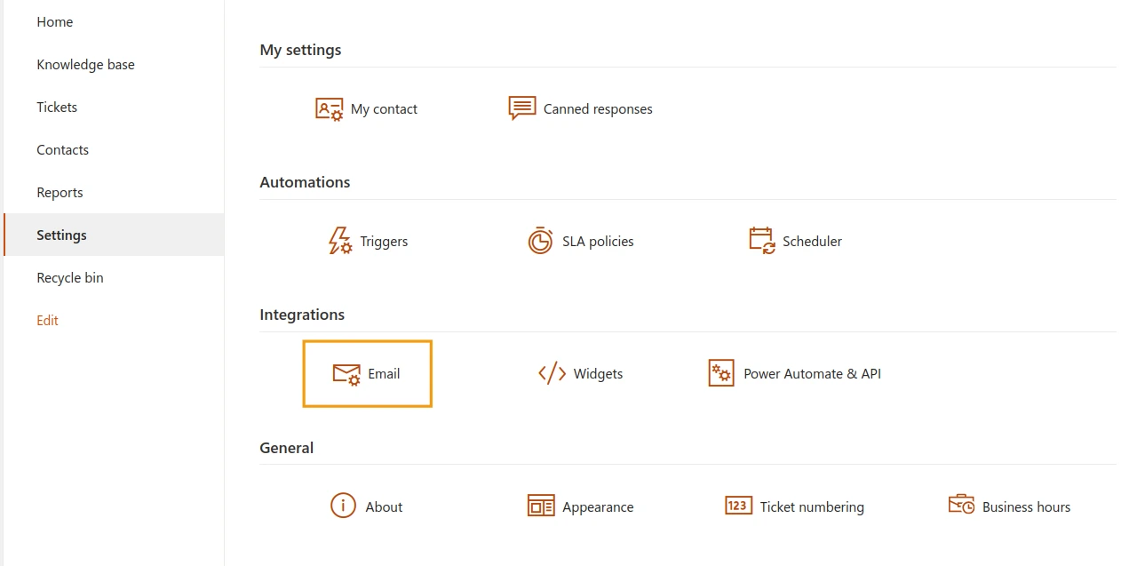Click the Appearance layout icon

click(541, 506)
